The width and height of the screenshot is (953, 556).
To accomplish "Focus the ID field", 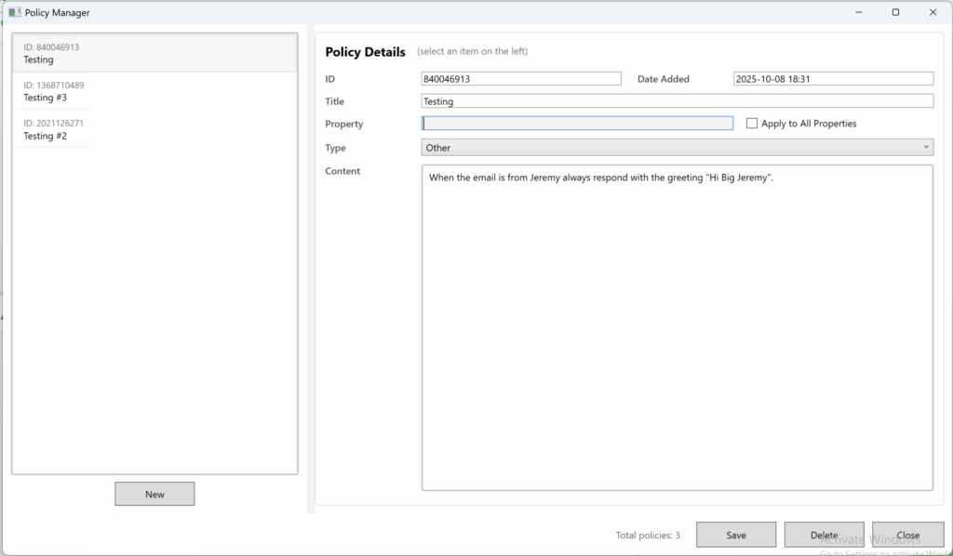I will pos(521,79).
